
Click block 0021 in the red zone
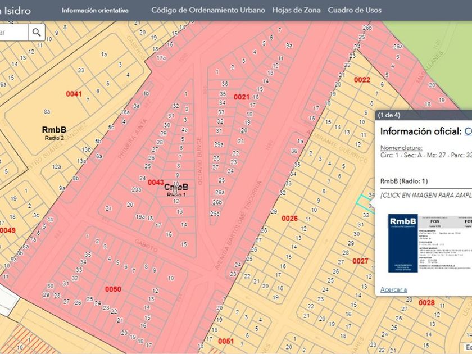pyautogui.click(x=242, y=97)
